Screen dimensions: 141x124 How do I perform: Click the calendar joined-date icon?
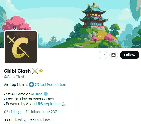coord(27,111)
